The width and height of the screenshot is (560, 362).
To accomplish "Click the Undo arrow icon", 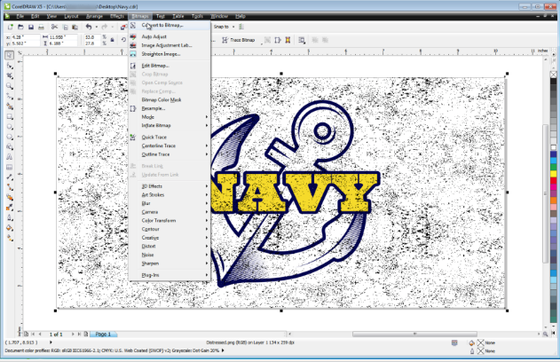I will [89, 27].
